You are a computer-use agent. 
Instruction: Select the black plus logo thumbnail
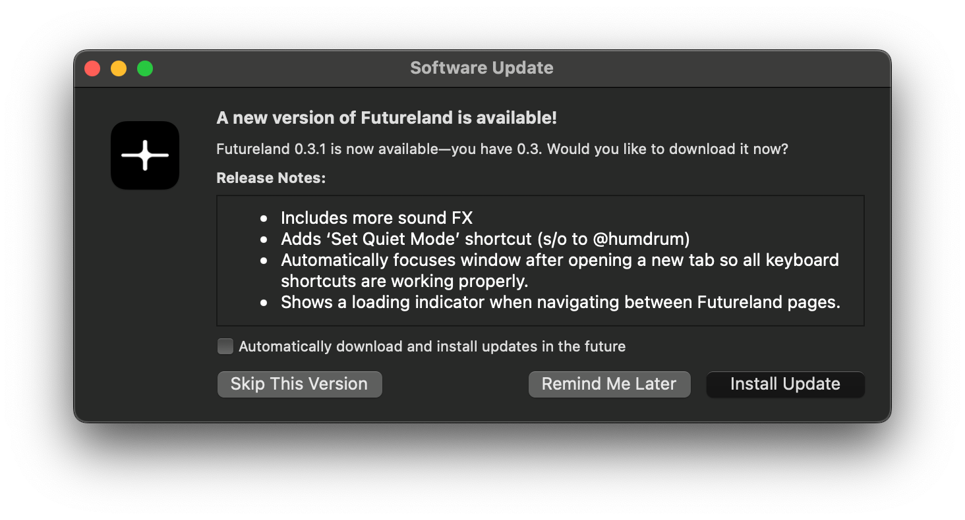(x=145, y=155)
